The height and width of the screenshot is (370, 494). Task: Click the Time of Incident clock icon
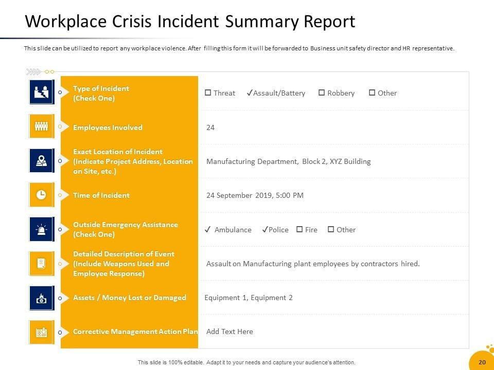coord(41,195)
